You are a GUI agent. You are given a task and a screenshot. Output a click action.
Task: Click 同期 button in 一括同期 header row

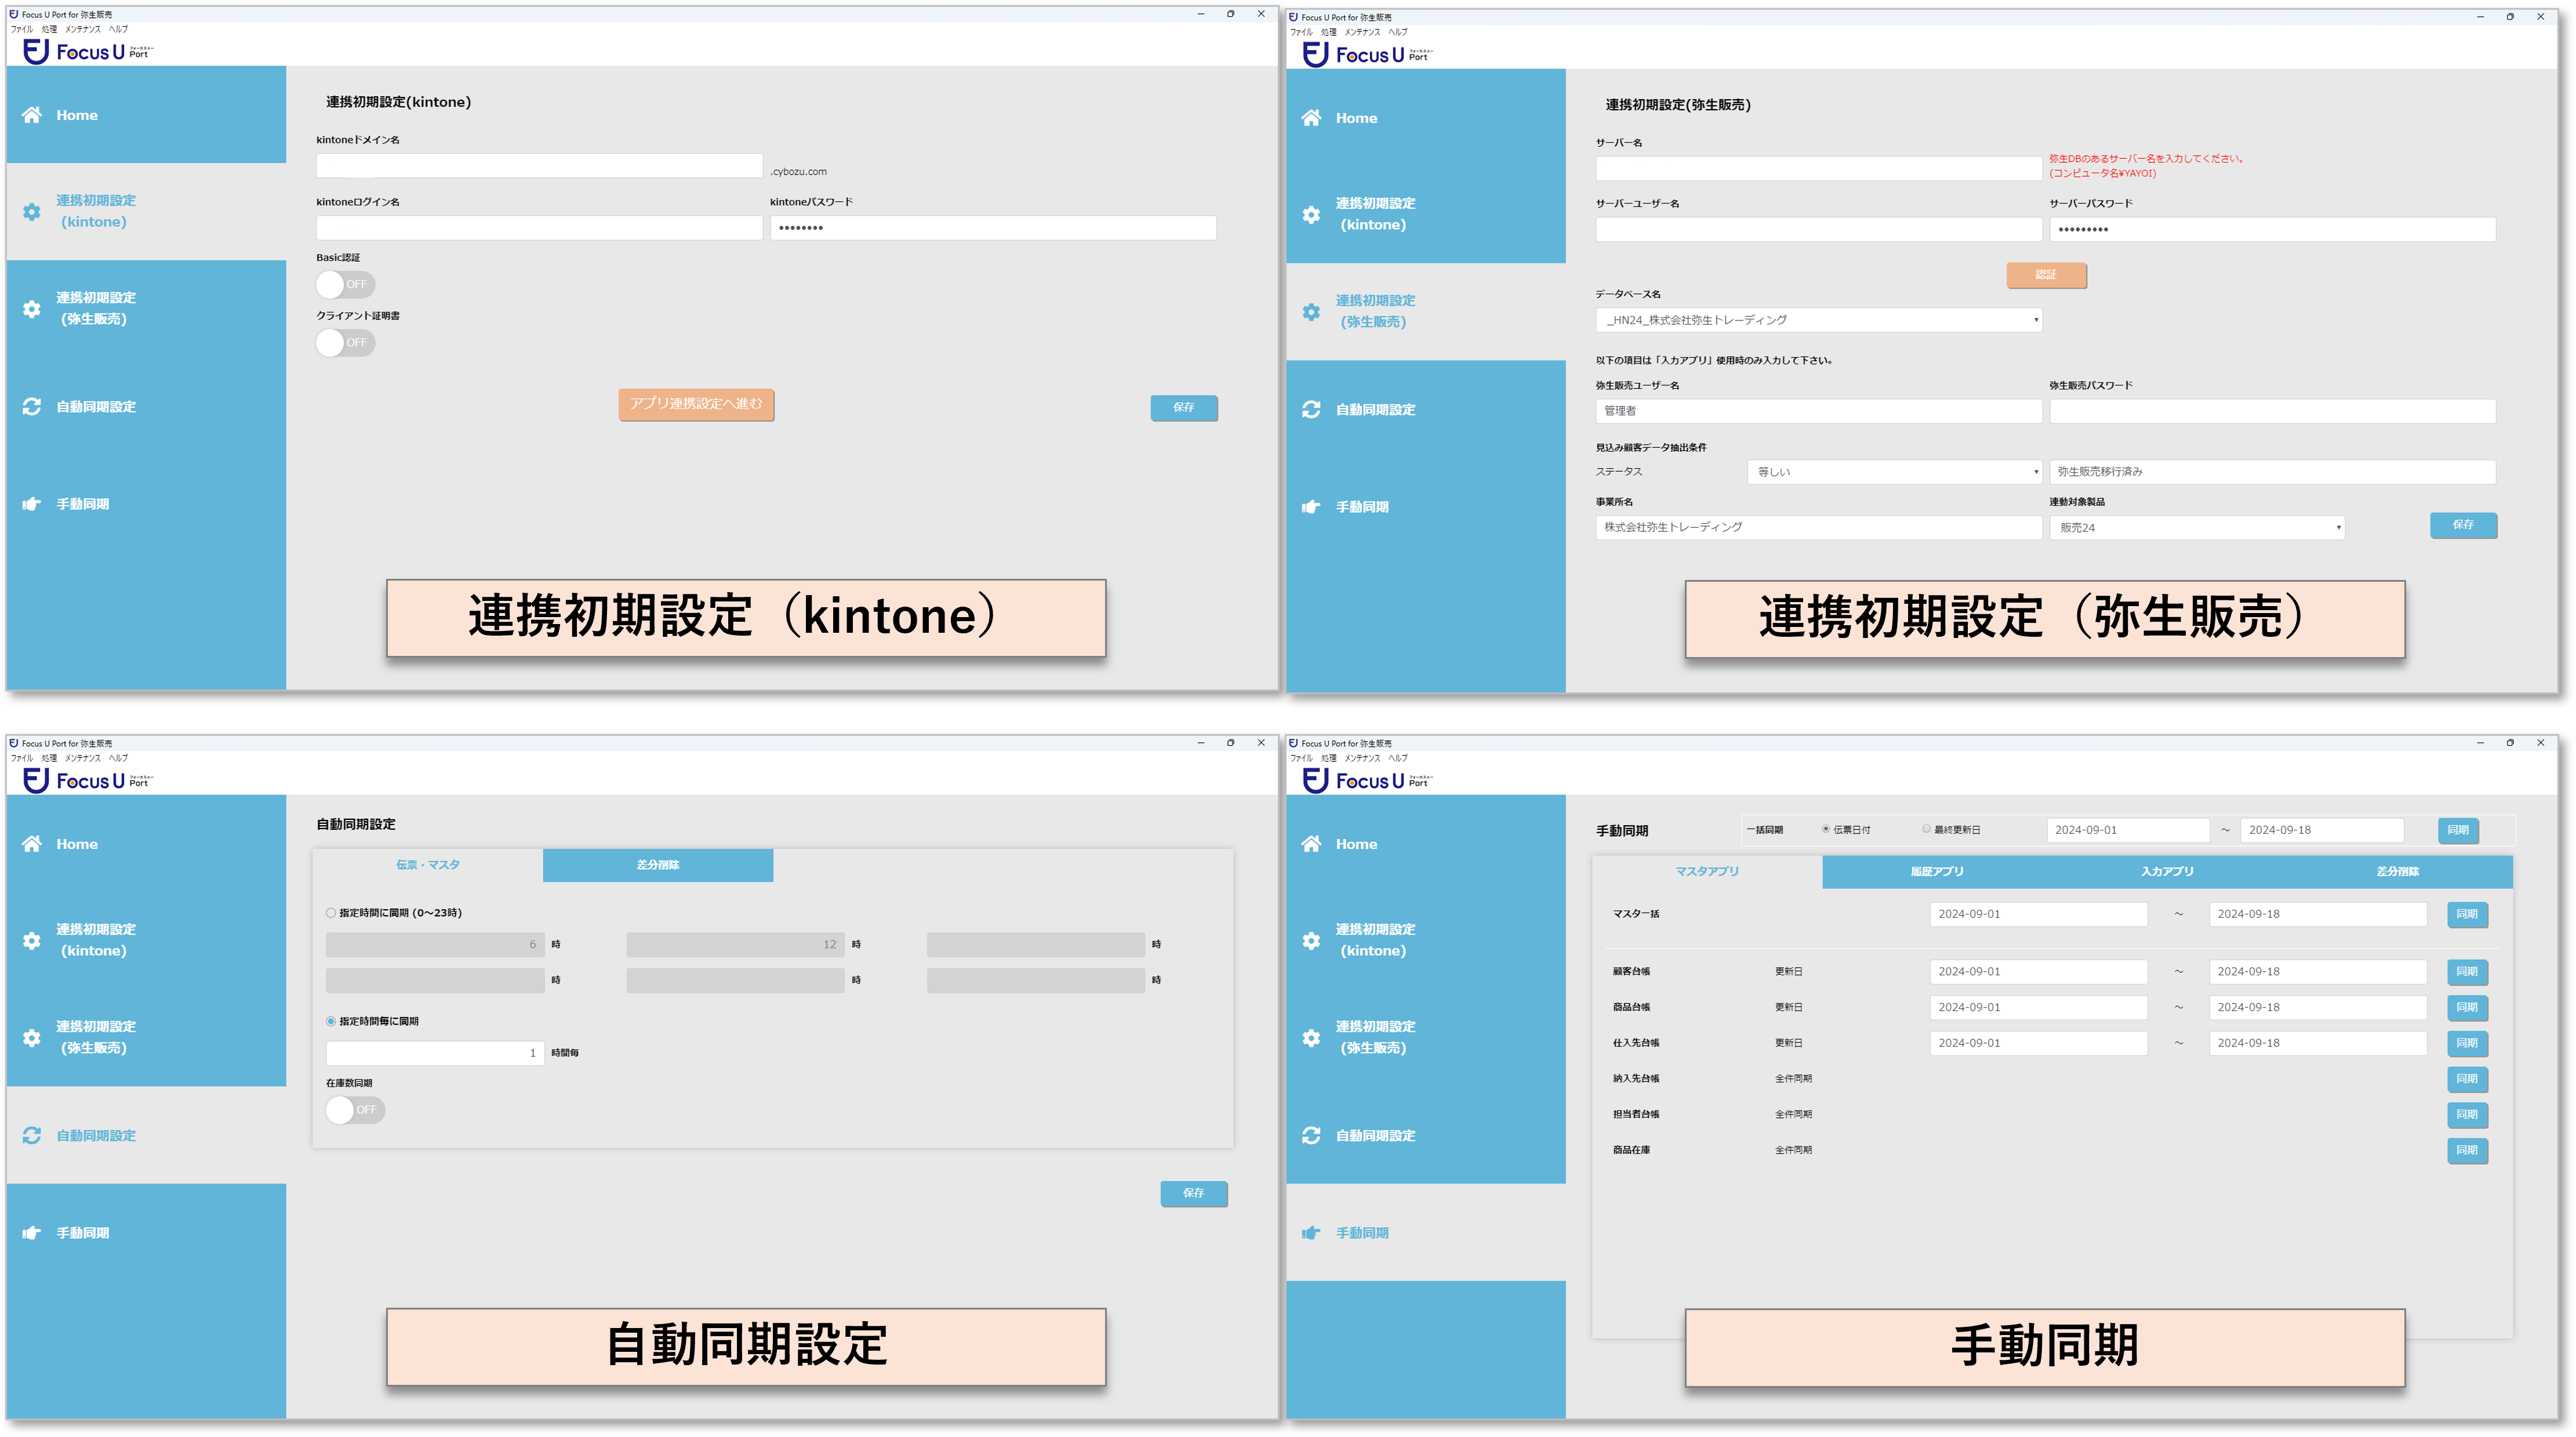click(x=2458, y=829)
